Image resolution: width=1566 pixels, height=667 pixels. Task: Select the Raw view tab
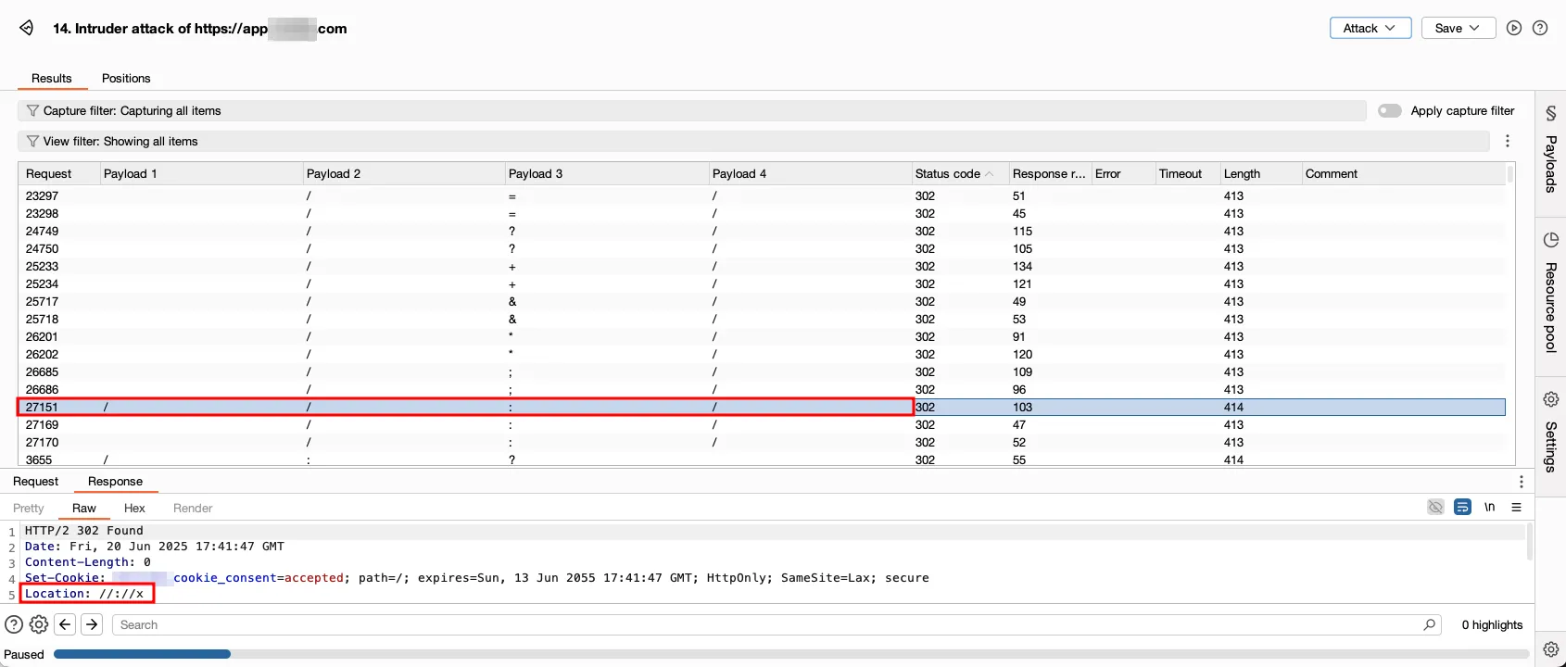[84, 508]
